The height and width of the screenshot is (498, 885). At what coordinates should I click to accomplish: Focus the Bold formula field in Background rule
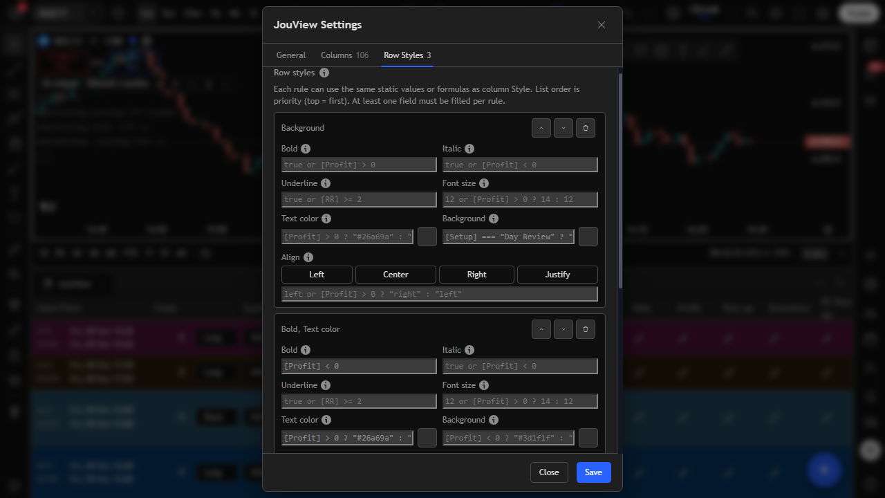tap(359, 165)
